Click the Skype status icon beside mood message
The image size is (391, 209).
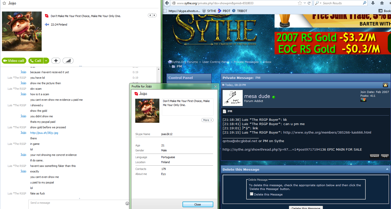pos(46,16)
